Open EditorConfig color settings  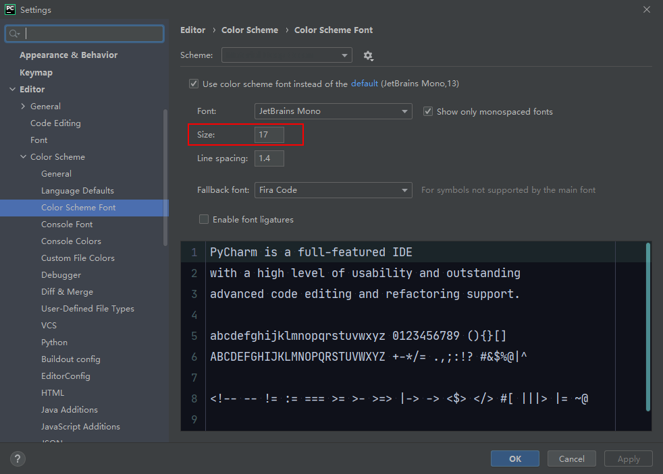[65, 376]
